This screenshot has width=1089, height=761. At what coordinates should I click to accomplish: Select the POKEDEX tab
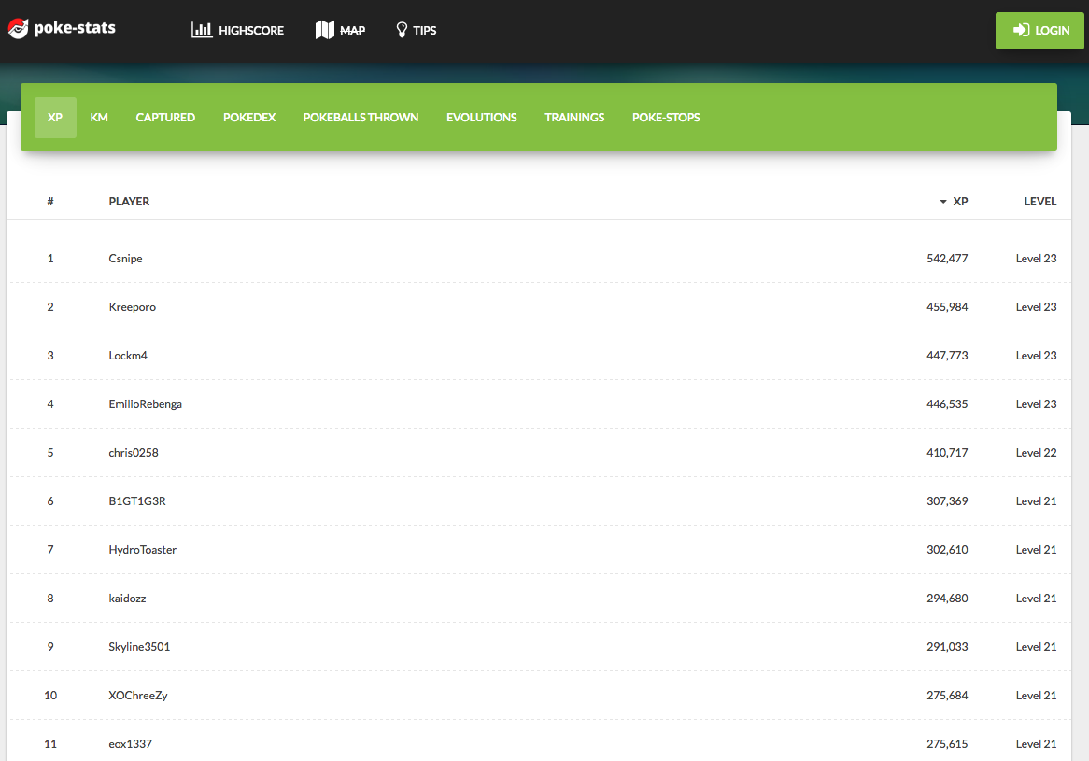click(249, 117)
